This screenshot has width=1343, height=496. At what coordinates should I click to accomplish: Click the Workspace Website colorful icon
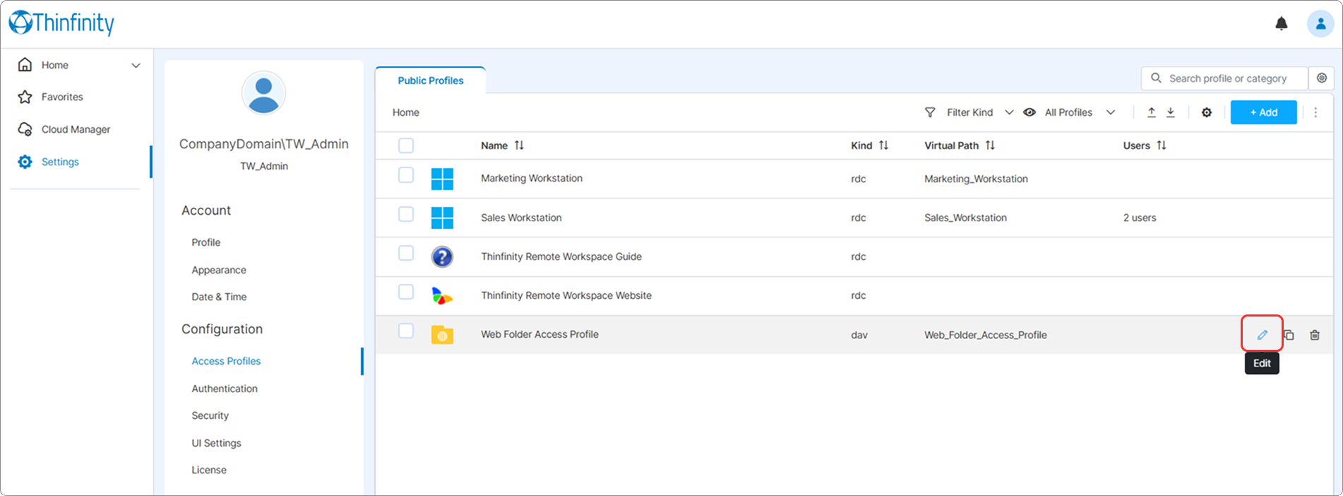click(x=442, y=295)
